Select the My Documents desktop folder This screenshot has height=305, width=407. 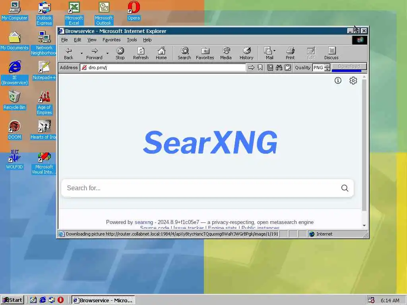tap(15, 41)
